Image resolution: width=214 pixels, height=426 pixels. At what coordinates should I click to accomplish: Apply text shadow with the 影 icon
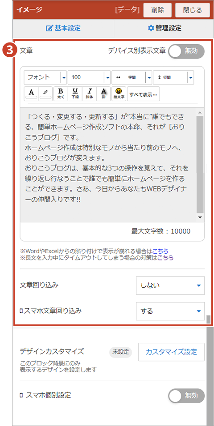(103, 94)
